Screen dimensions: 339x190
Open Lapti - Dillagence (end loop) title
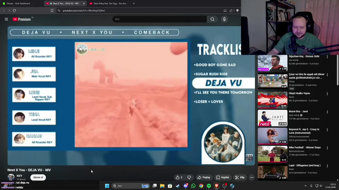305,165
